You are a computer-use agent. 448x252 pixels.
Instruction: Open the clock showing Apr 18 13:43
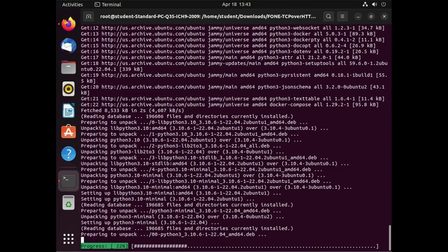[x=236, y=5]
